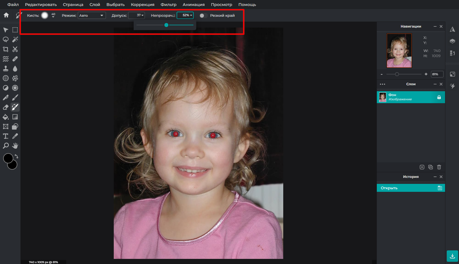This screenshot has width=459, height=264.
Task: Click the navigator zoom slider handle
Action: click(397, 74)
